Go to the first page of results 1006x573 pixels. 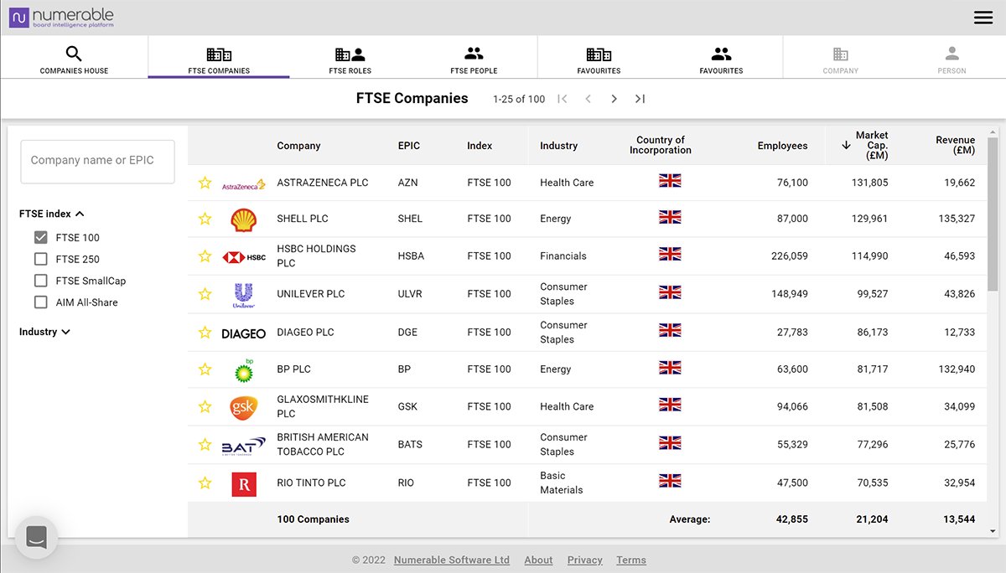click(x=563, y=99)
